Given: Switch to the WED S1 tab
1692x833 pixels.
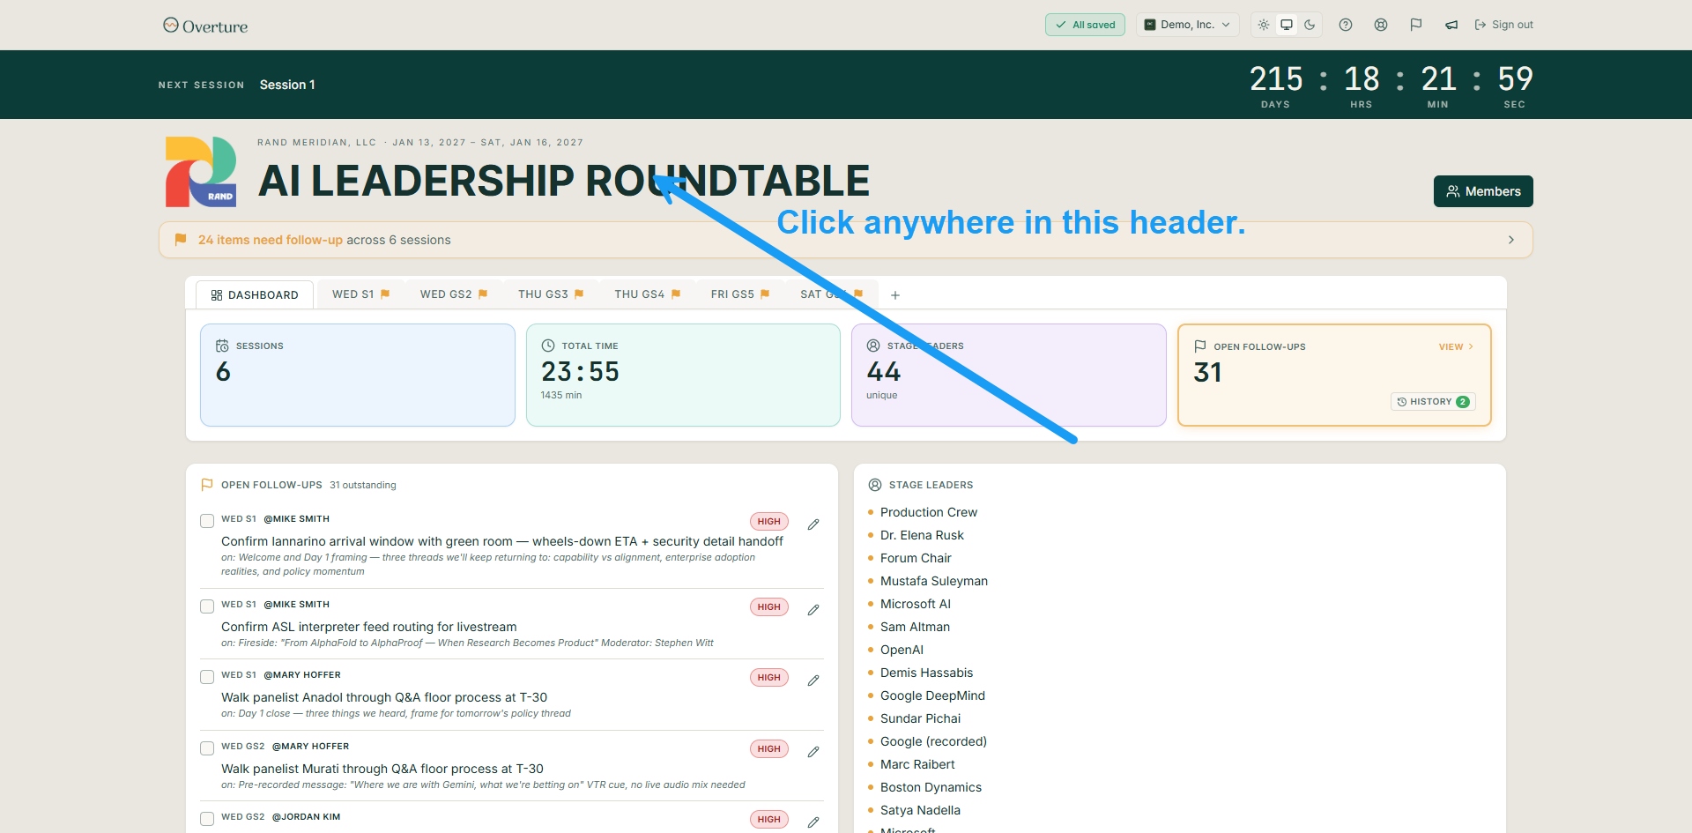Looking at the screenshot, I should 361,294.
